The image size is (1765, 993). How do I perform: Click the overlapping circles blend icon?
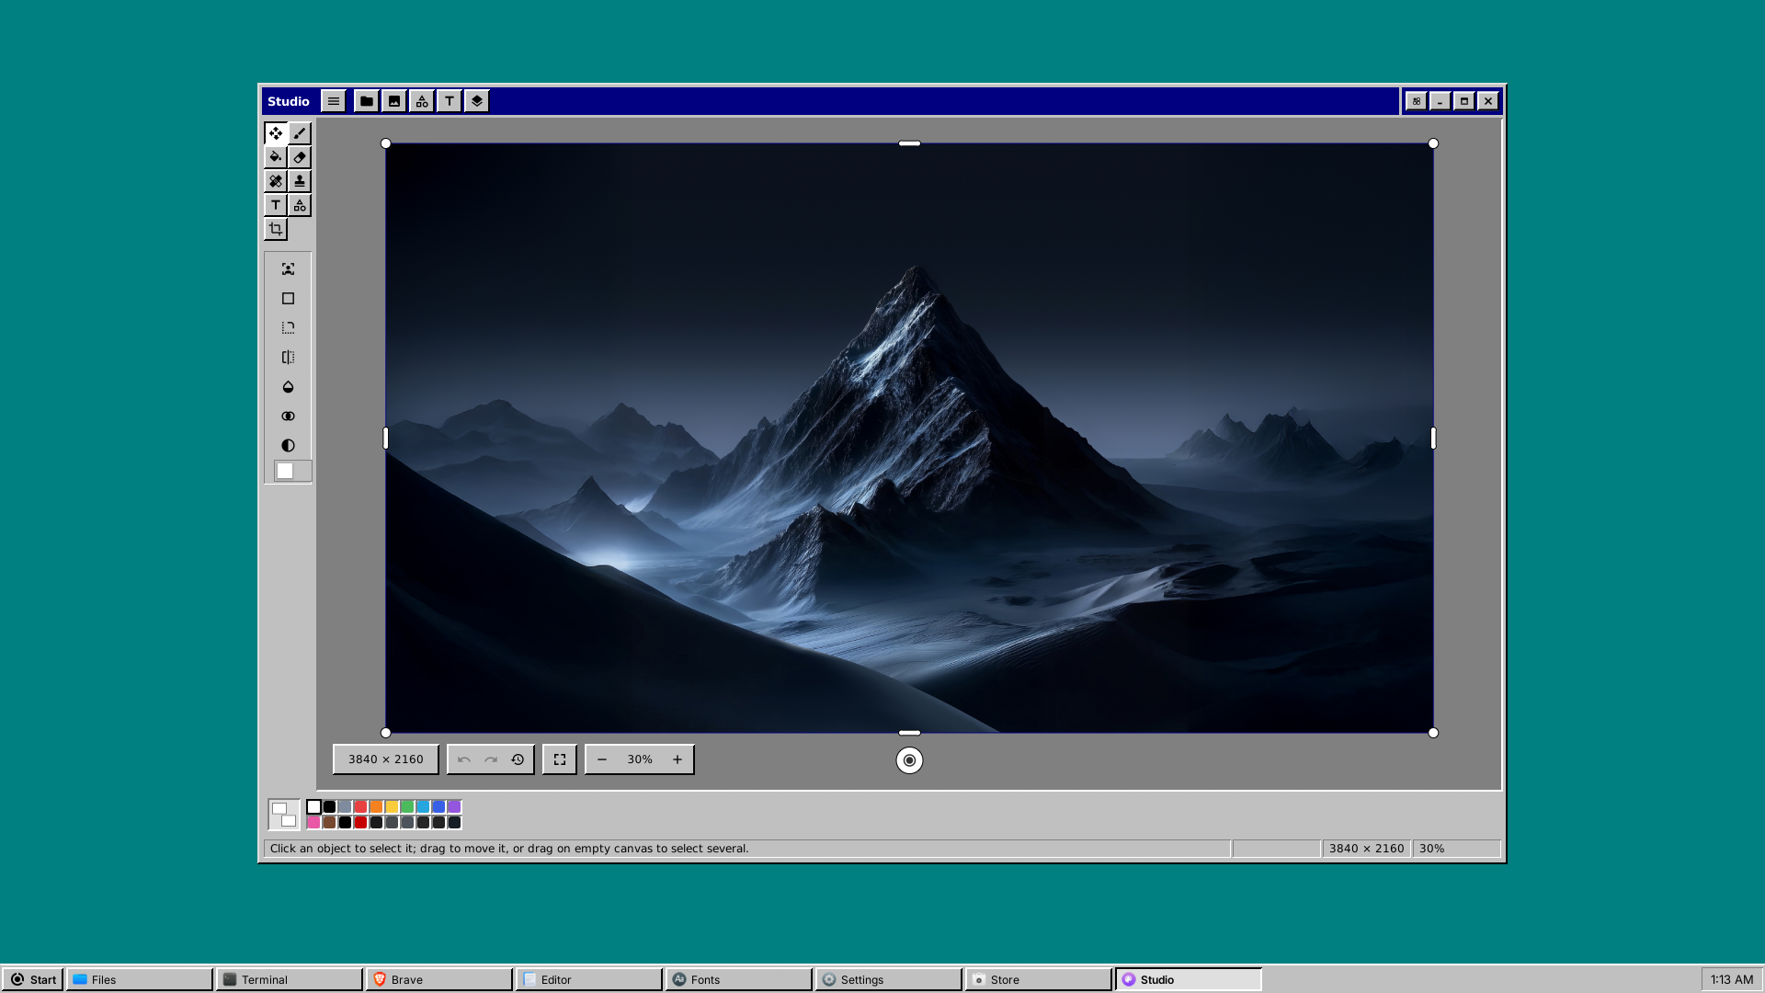(x=289, y=417)
